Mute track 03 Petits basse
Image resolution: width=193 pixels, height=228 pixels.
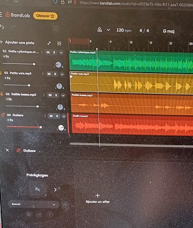pyautogui.click(x=50, y=95)
